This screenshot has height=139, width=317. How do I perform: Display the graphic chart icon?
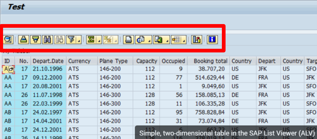[196, 39]
